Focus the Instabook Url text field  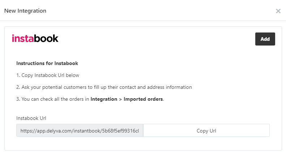click(80, 131)
